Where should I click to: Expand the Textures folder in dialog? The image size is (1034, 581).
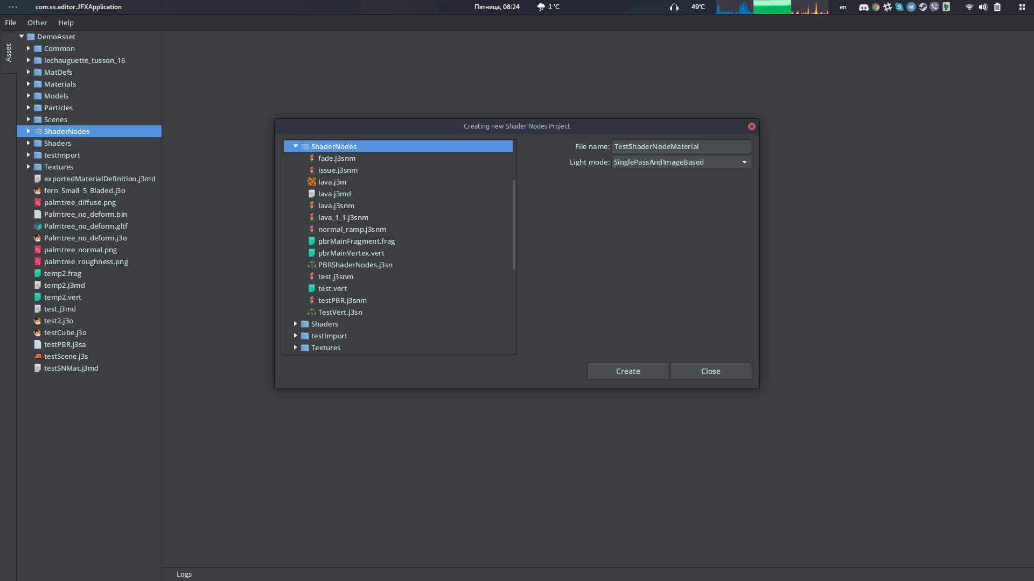coord(296,347)
